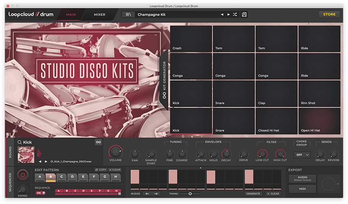The height and width of the screenshot is (204, 348).
Task: Open the Kit Generator side panel
Action: 164,80
